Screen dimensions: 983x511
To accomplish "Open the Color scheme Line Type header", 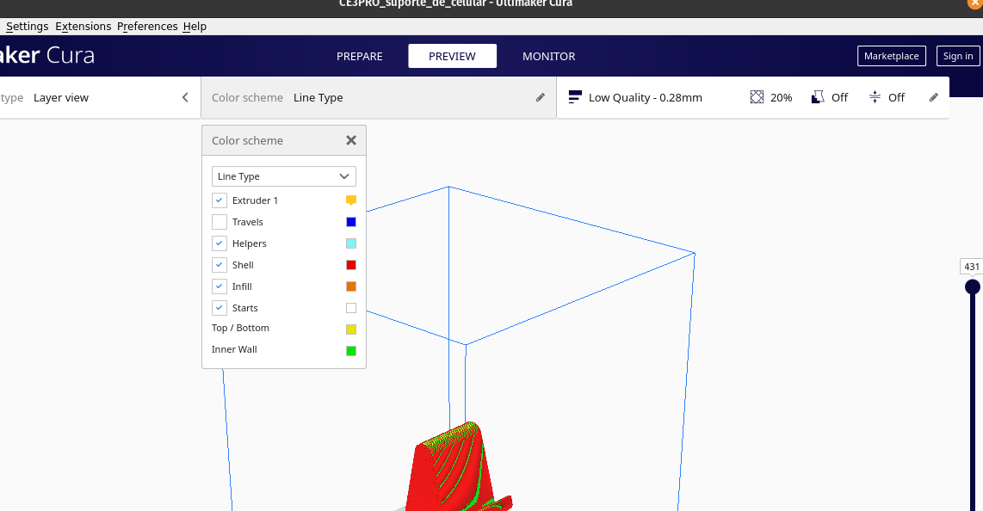I will coord(379,98).
